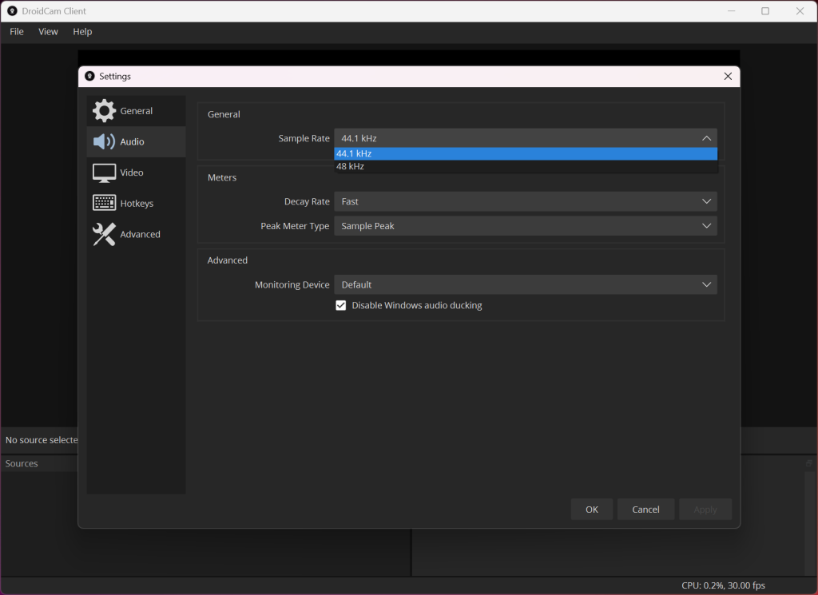Toggle Disable Windows audio ducking checkbox
Image resolution: width=818 pixels, height=595 pixels.
(x=340, y=305)
